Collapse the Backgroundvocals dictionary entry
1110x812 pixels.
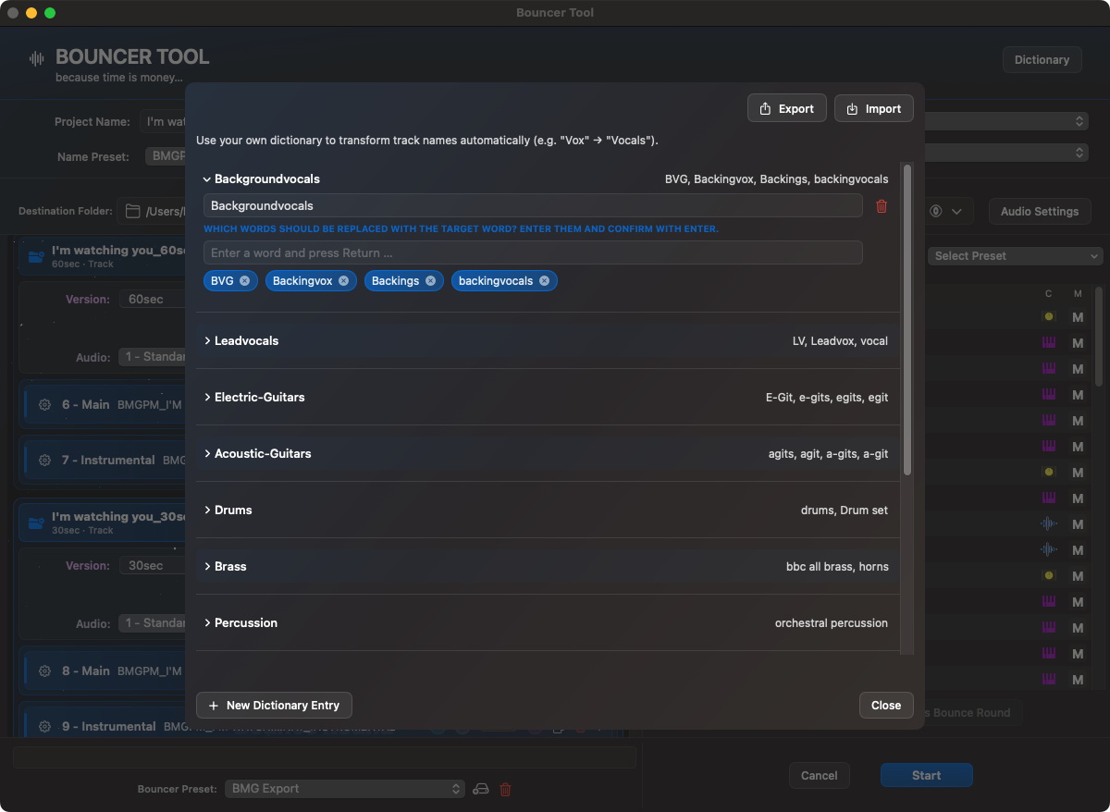click(207, 179)
